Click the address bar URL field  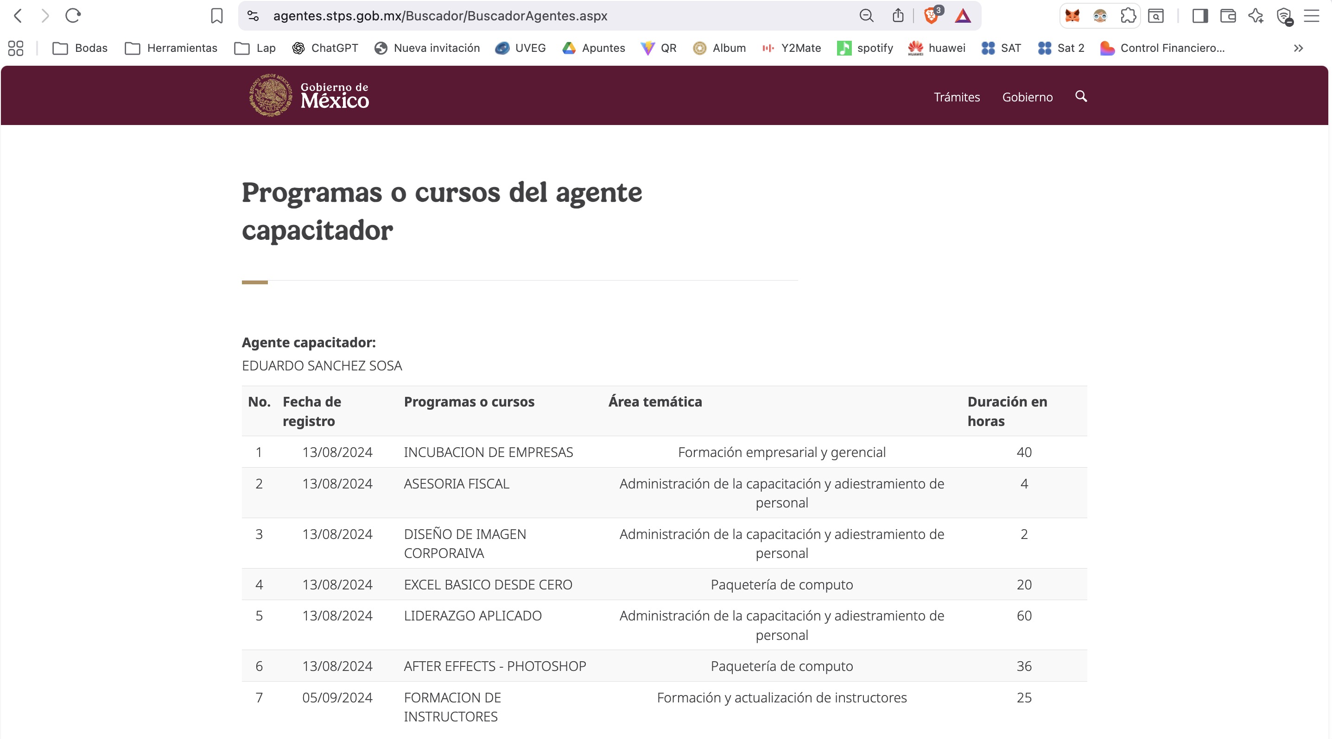click(x=439, y=16)
